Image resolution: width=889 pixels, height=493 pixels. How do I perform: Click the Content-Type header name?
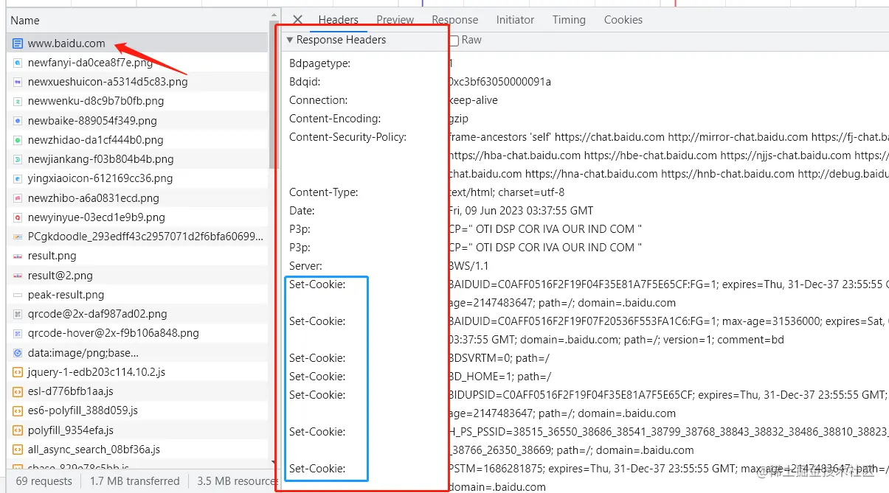(324, 192)
